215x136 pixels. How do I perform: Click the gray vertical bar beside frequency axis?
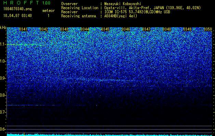point(6,105)
